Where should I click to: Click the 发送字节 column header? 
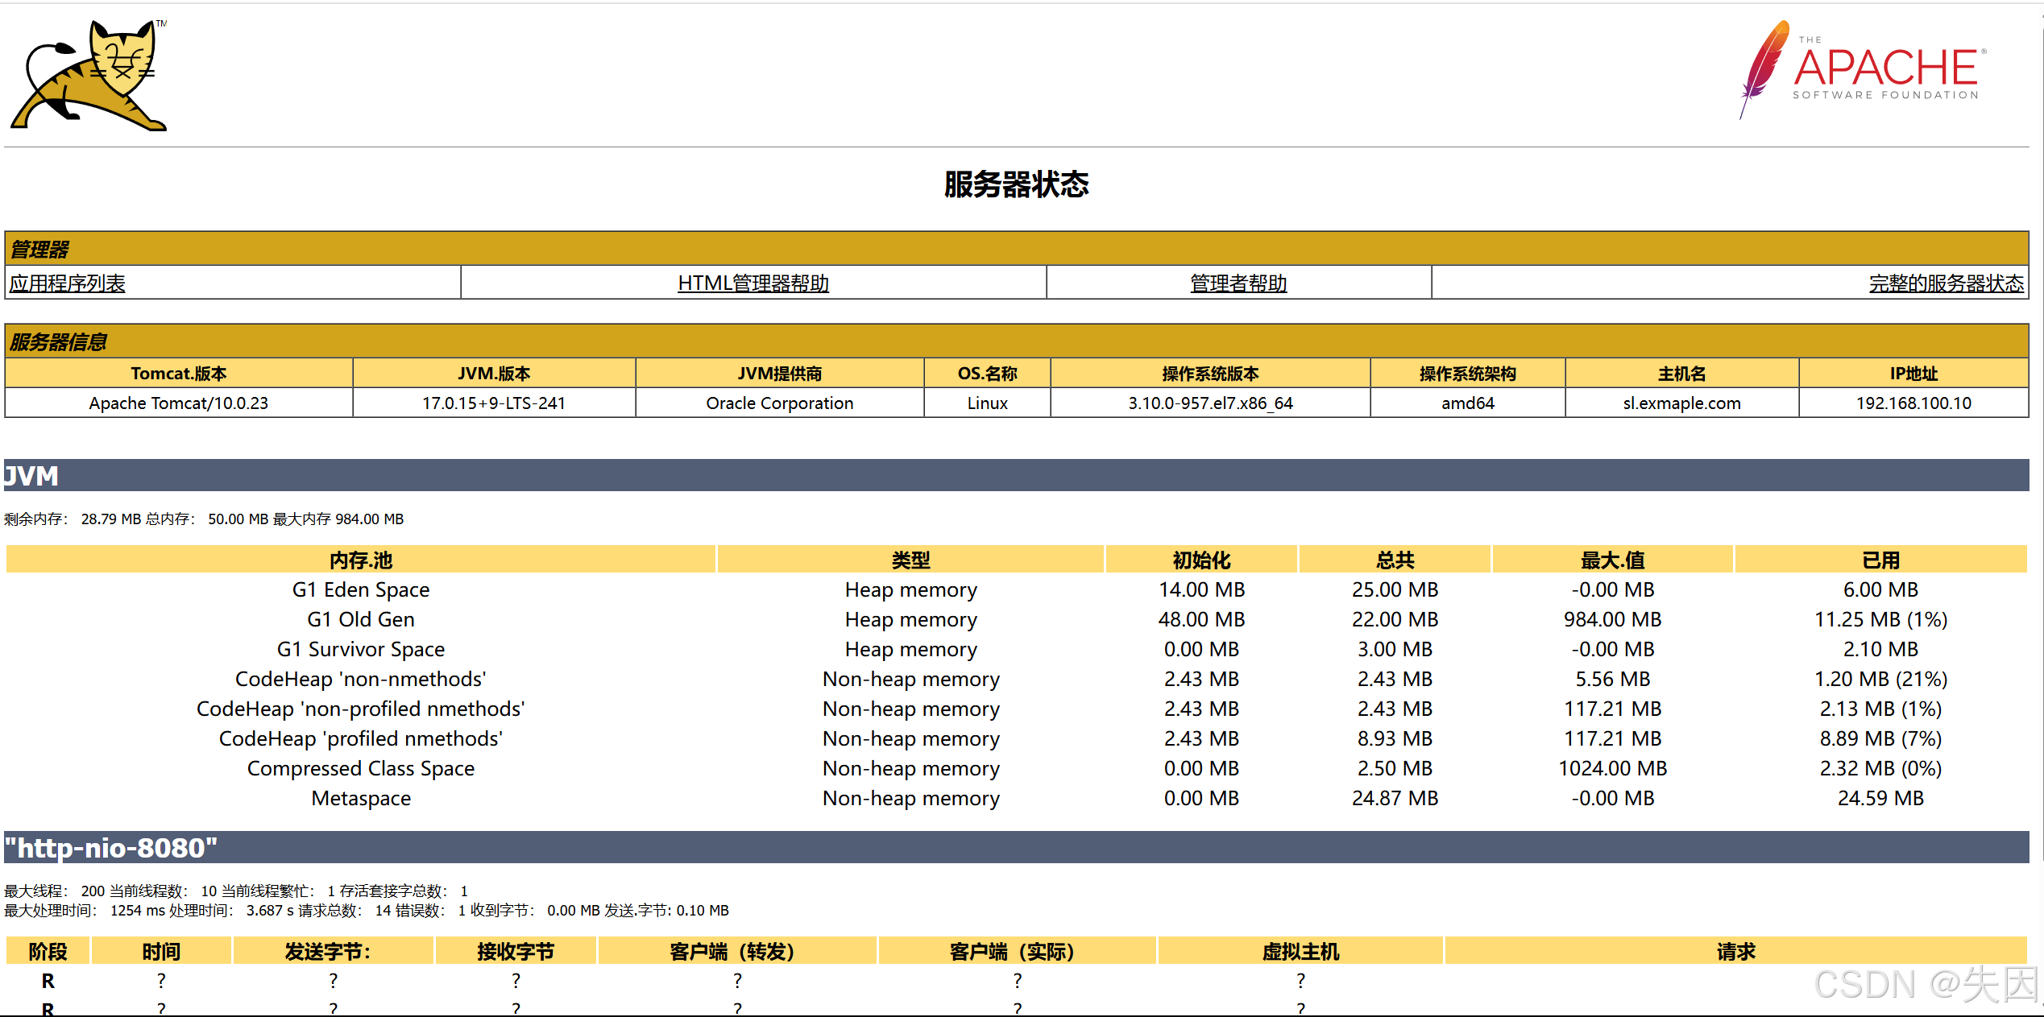333,951
